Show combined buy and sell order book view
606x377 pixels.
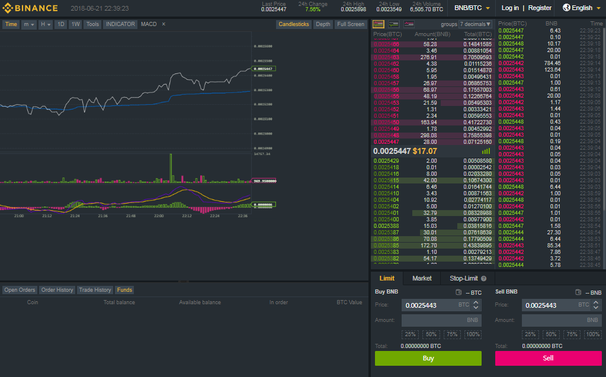tap(379, 24)
